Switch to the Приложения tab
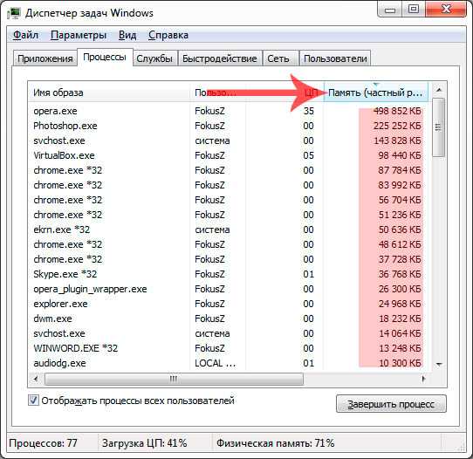The image size is (473, 459). [45, 58]
